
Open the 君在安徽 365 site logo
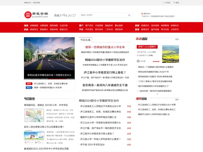coord(36,15)
